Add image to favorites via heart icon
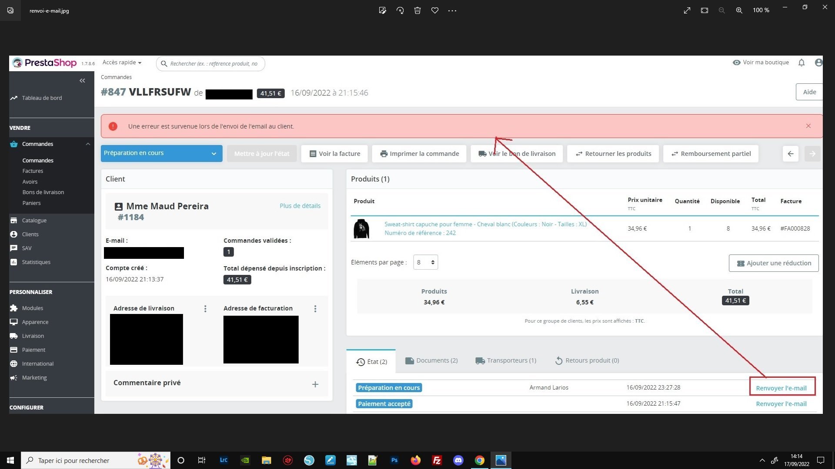 click(435, 10)
